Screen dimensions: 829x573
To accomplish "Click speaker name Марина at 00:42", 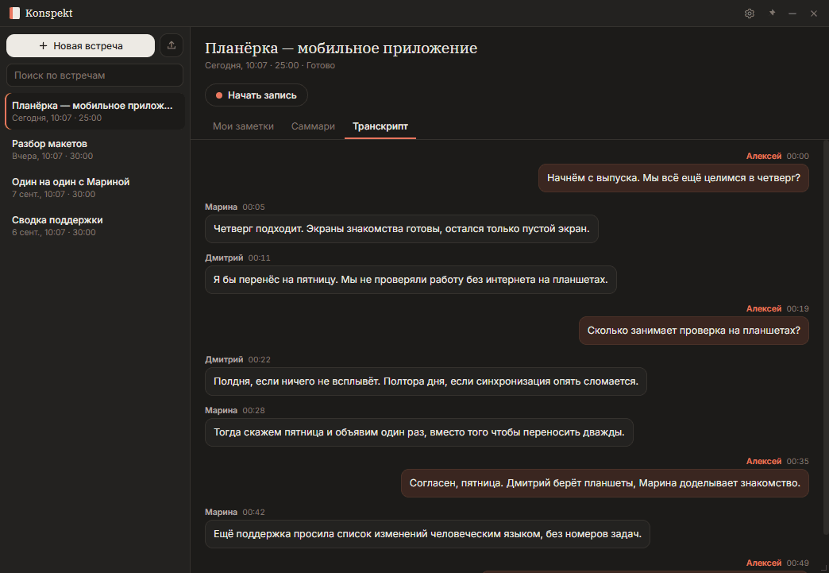I will point(221,512).
